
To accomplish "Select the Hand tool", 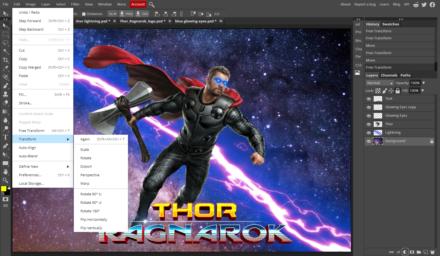I will click(5, 172).
